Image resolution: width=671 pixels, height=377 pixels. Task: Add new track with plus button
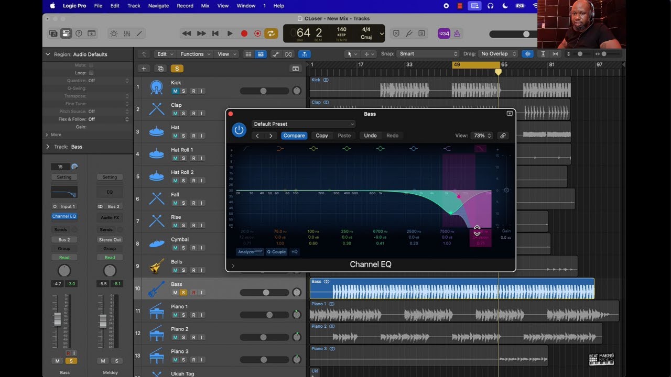(144, 69)
